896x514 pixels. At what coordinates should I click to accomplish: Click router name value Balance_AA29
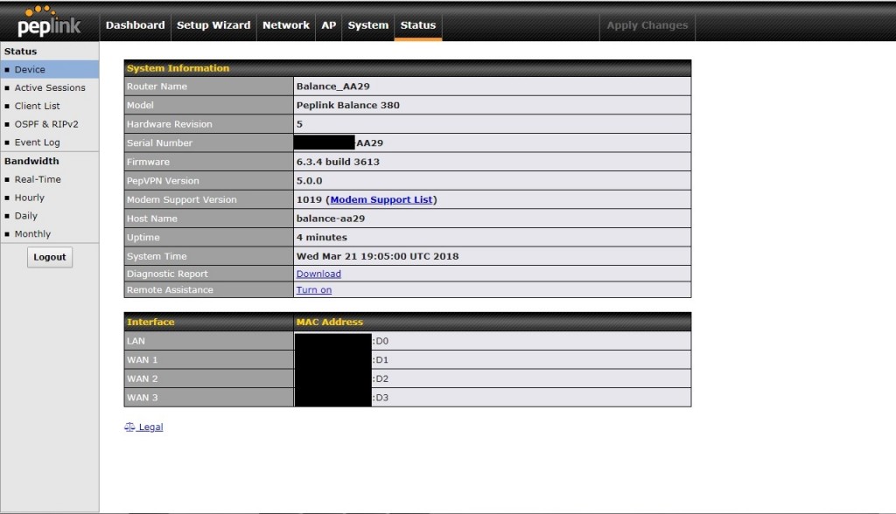point(333,87)
